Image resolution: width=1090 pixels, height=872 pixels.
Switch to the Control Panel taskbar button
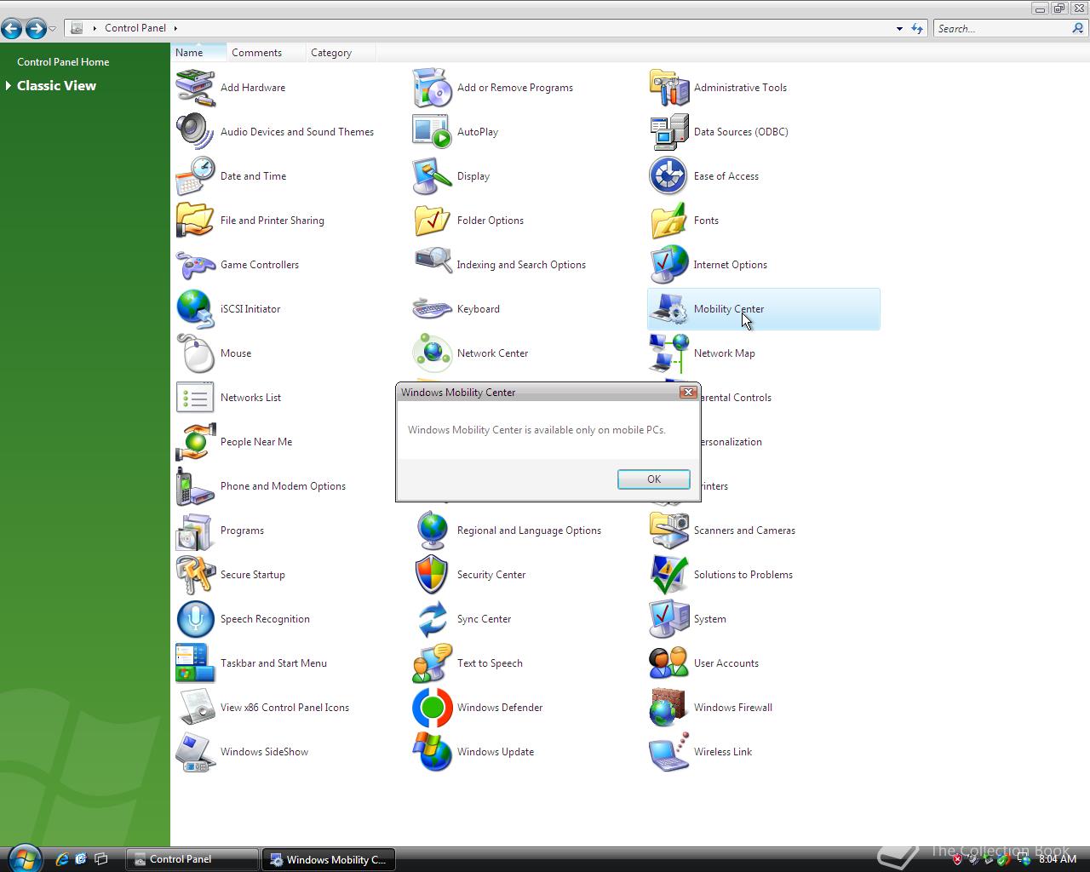pos(192,859)
